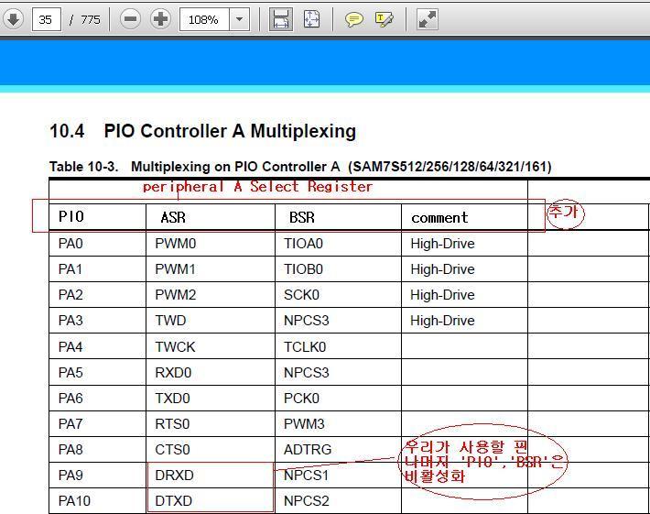The width and height of the screenshot is (650, 514).
Task: Click the 10.4 PIO Controller A Multiplexing heading
Action: (202, 131)
